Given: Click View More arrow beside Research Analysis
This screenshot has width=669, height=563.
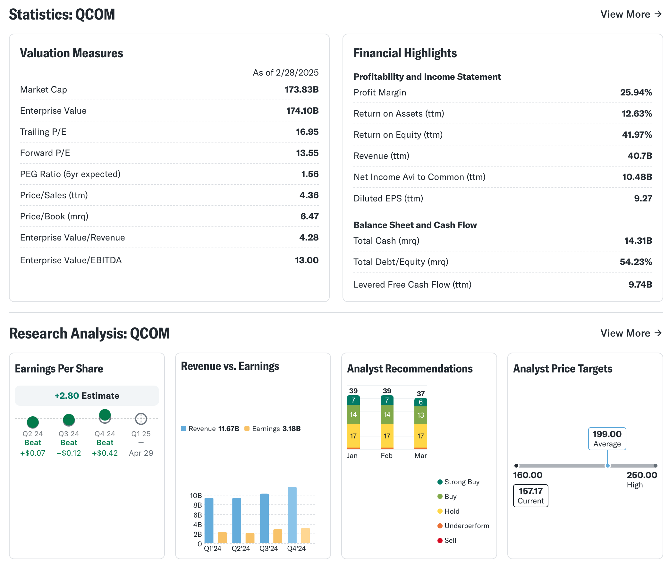Looking at the screenshot, I should coord(658,333).
